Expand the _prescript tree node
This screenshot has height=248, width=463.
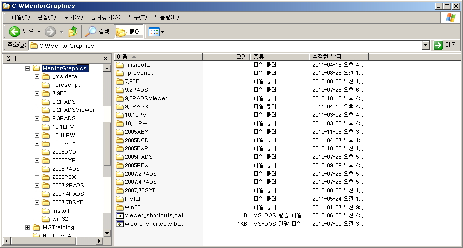point(37,85)
